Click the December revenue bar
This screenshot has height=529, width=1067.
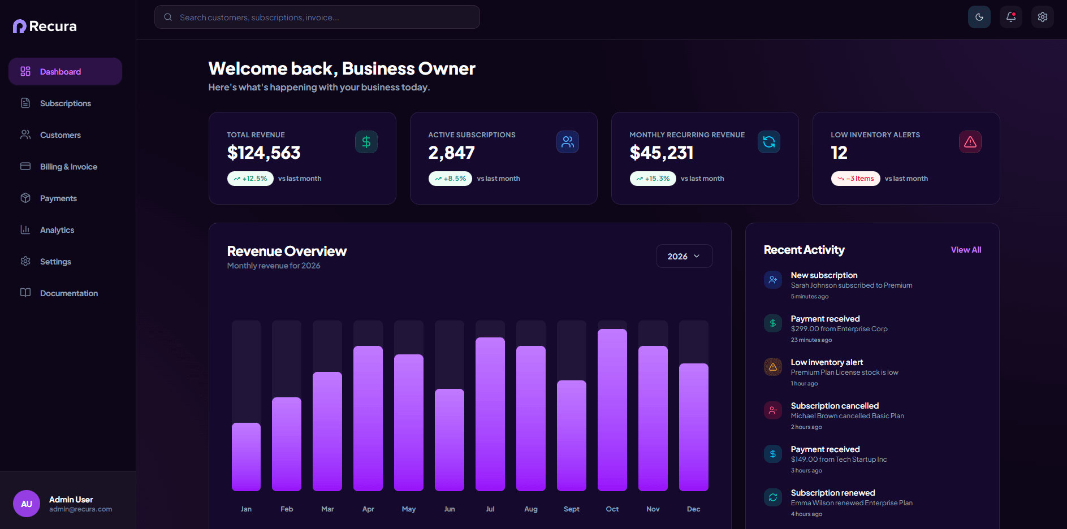coord(694,427)
